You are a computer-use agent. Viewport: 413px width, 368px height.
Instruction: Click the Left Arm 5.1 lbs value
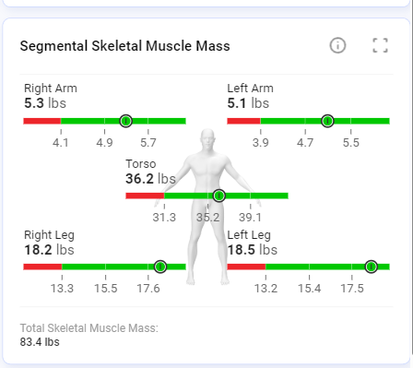pos(248,103)
